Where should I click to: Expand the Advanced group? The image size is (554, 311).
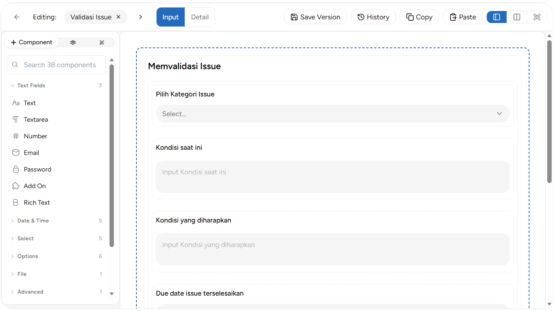pyautogui.click(x=56, y=292)
